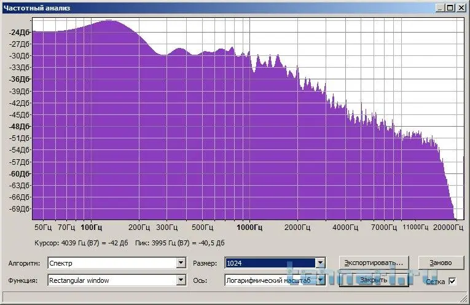Minimize the Частотный анализ window
This screenshot has height=305, width=470.
coord(440,8)
